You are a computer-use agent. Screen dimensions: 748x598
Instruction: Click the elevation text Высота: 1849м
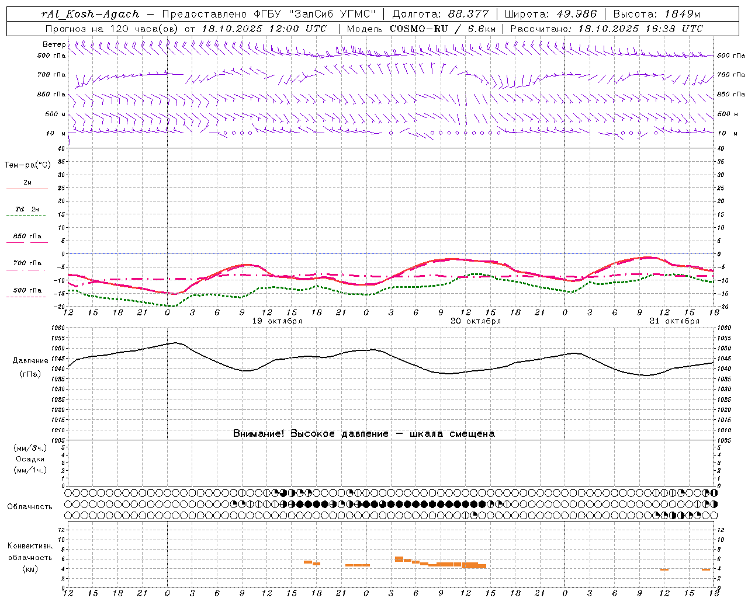click(x=656, y=14)
